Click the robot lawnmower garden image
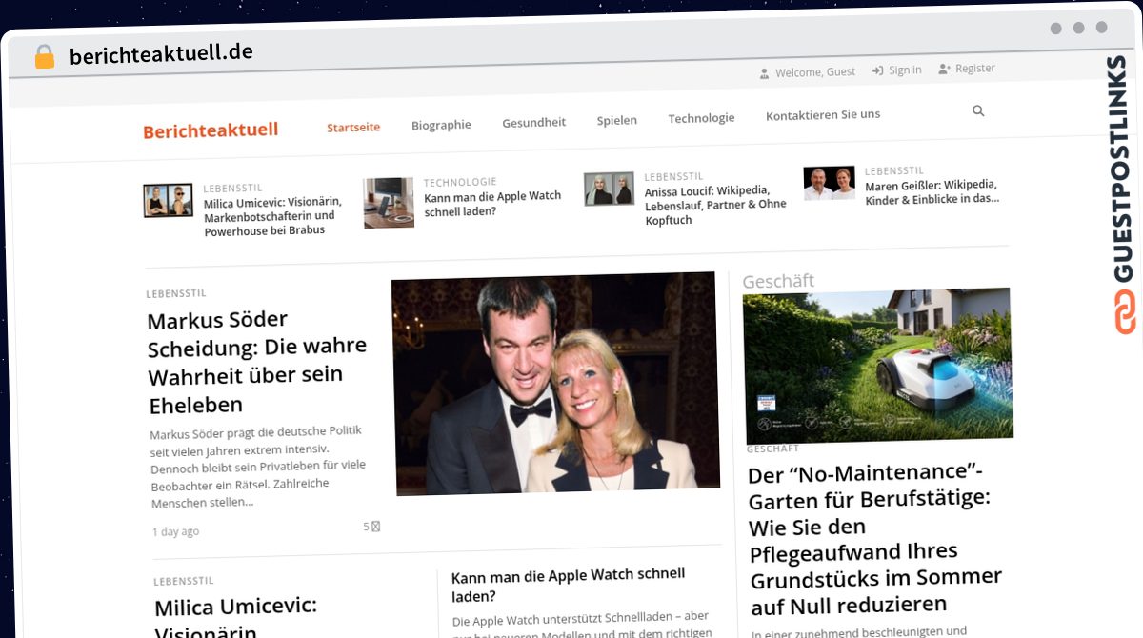Image resolution: width=1143 pixels, height=638 pixels. 877,366
